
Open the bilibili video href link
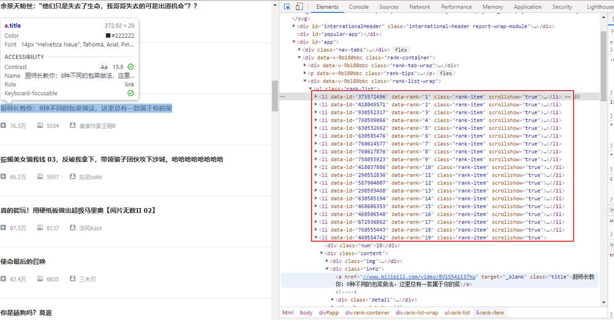[419, 276]
